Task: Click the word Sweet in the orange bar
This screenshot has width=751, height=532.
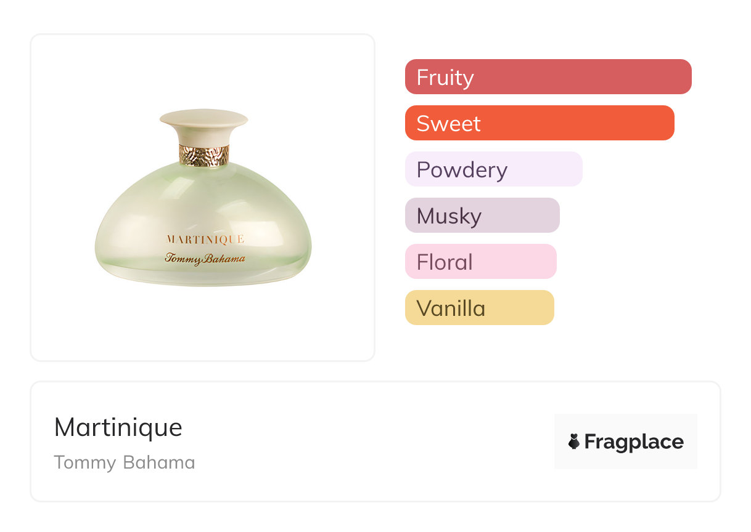Action: (x=448, y=123)
